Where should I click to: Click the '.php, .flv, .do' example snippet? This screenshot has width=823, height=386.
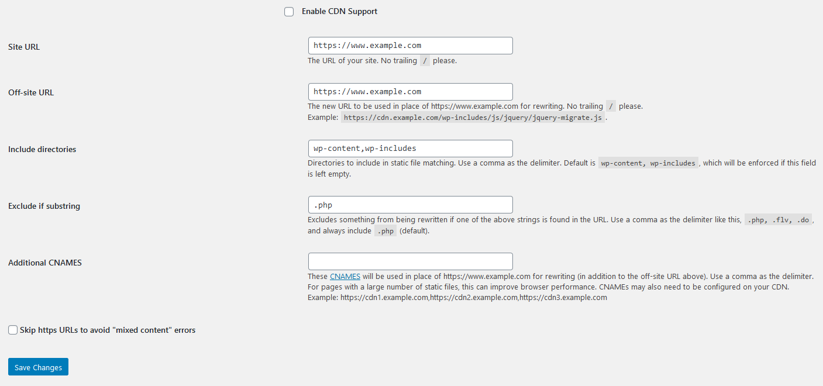pyautogui.click(x=779, y=220)
